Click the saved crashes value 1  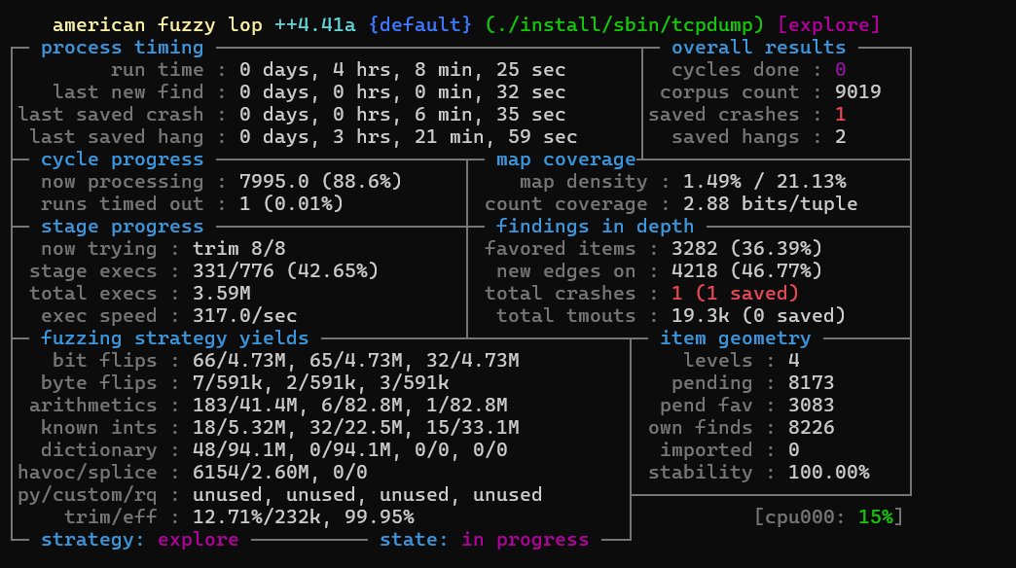[841, 115]
